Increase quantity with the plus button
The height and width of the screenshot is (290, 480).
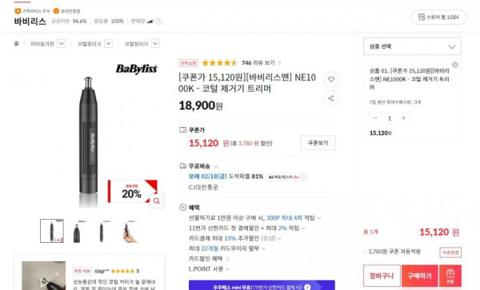click(x=403, y=118)
